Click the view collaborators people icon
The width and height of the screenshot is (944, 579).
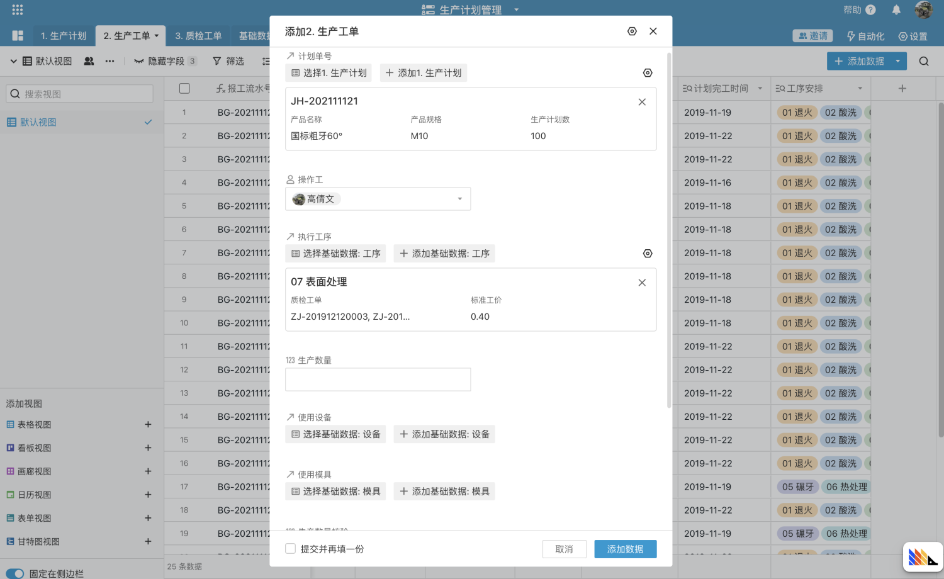point(89,61)
